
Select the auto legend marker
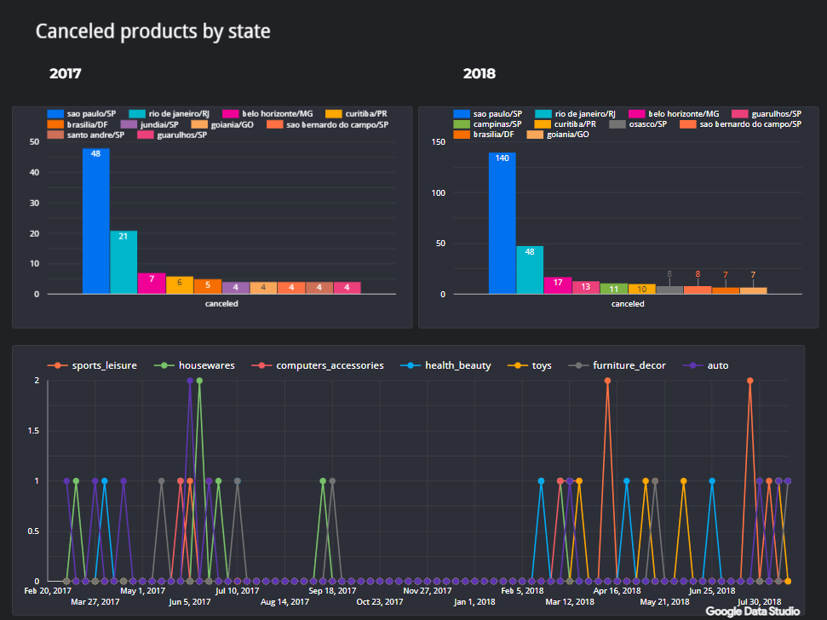click(x=694, y=365)
